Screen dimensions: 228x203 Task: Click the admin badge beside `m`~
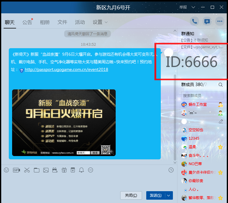tap(221, 113)
